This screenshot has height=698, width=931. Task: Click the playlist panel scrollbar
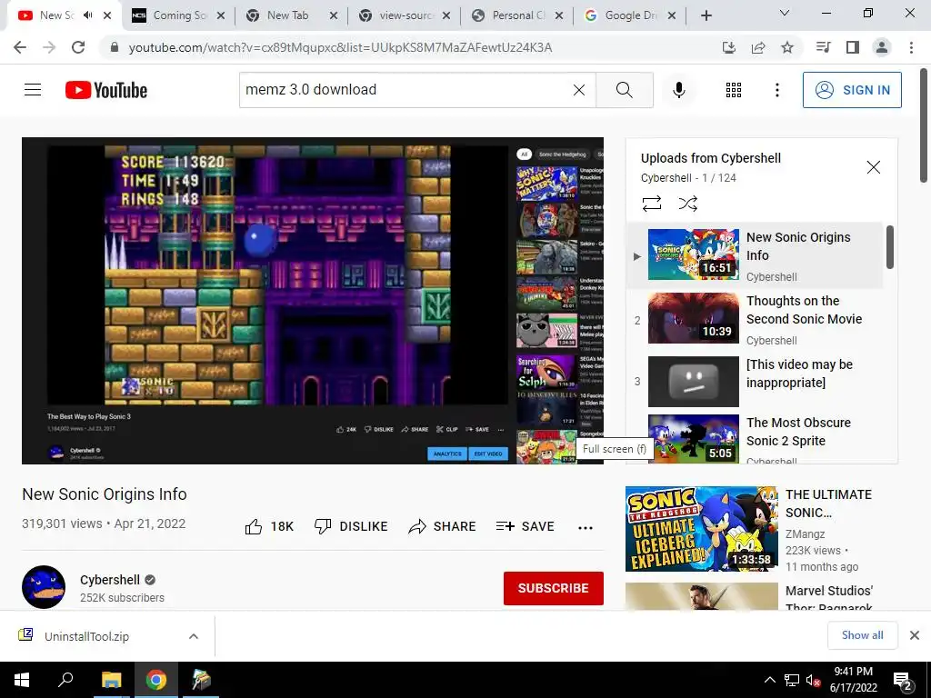(889, 247)
